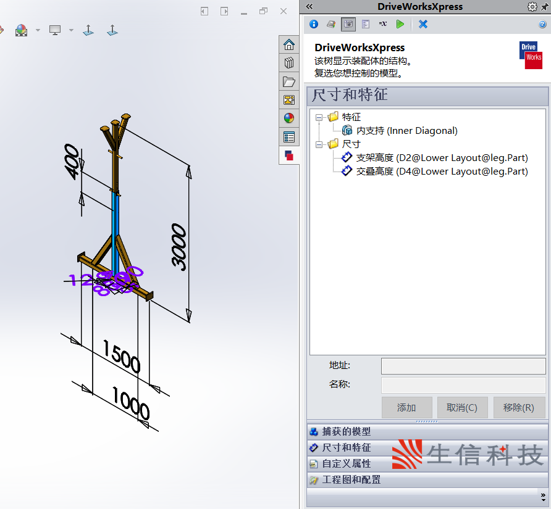Open the View Palette tab icon
551x509 pixels.
pyautogui.click(x=289, y=100)
